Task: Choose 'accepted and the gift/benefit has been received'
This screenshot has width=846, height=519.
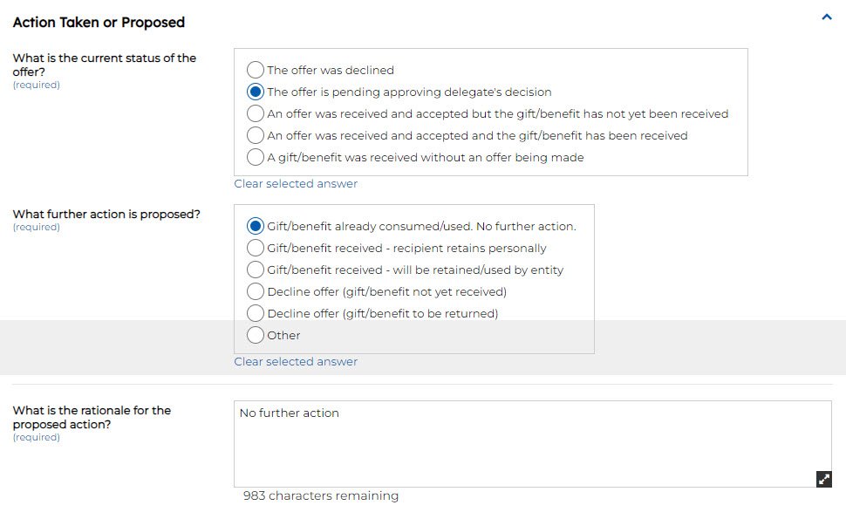Action: click(256, 135)
